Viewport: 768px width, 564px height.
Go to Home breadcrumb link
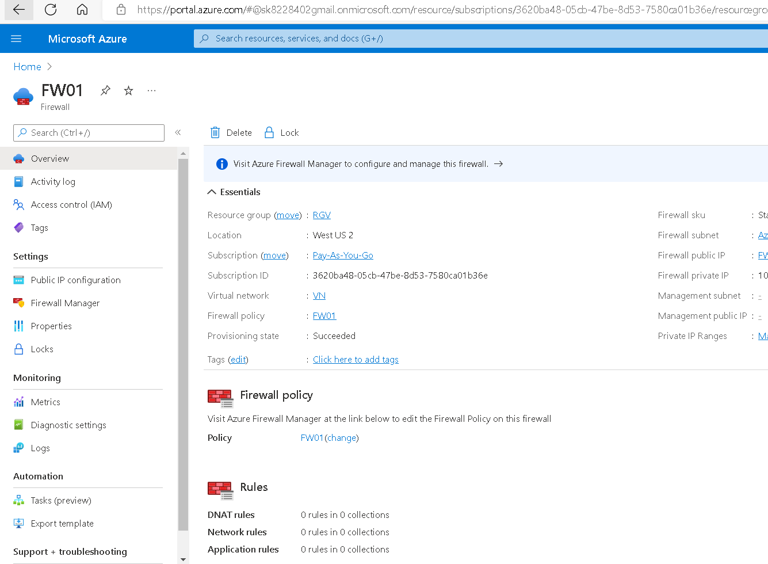coord(27,67)
